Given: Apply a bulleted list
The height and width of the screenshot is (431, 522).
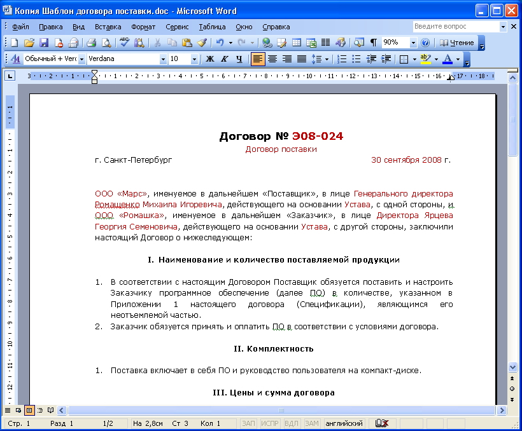Looking at the screenshot, I should (x=356, y=59).
